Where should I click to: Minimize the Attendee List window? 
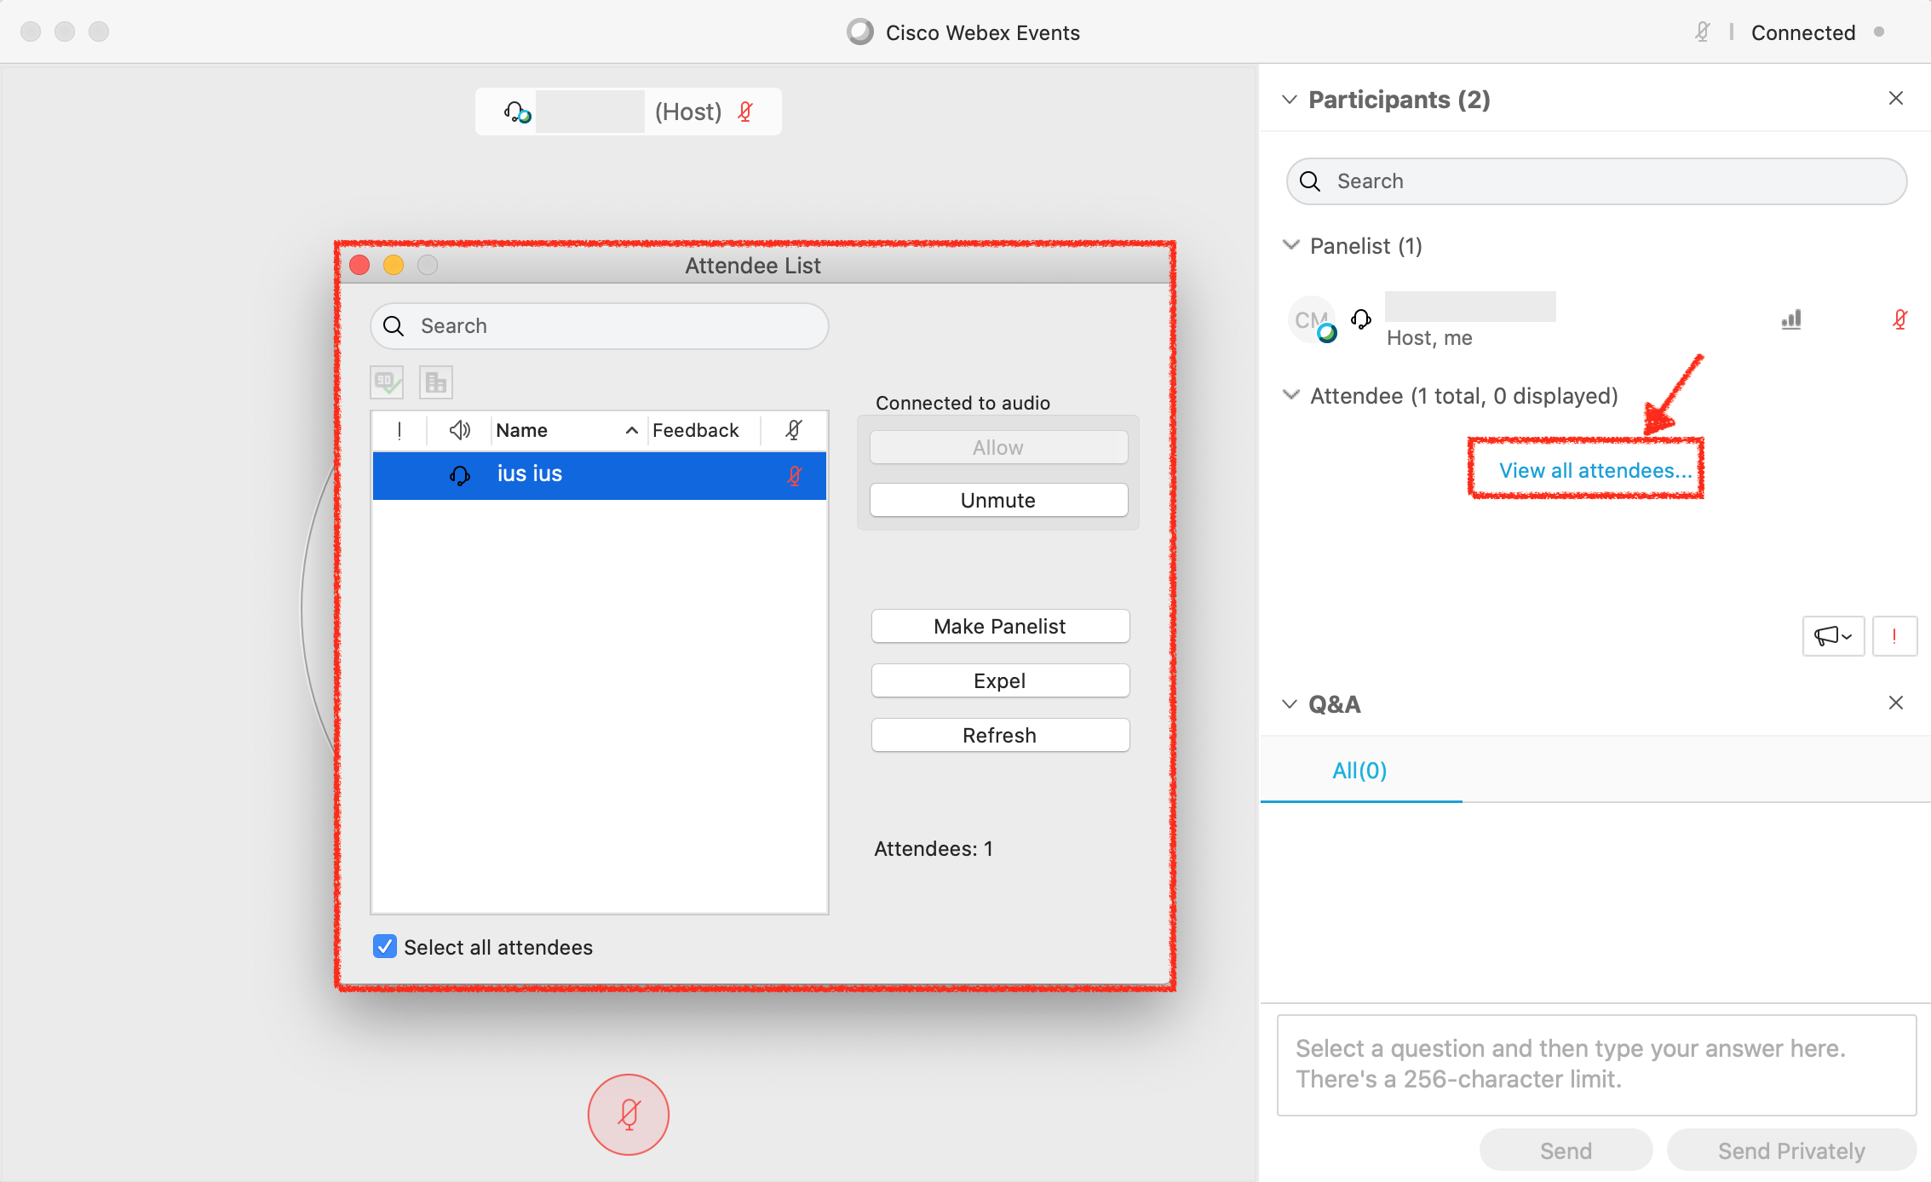click(394, 266)
